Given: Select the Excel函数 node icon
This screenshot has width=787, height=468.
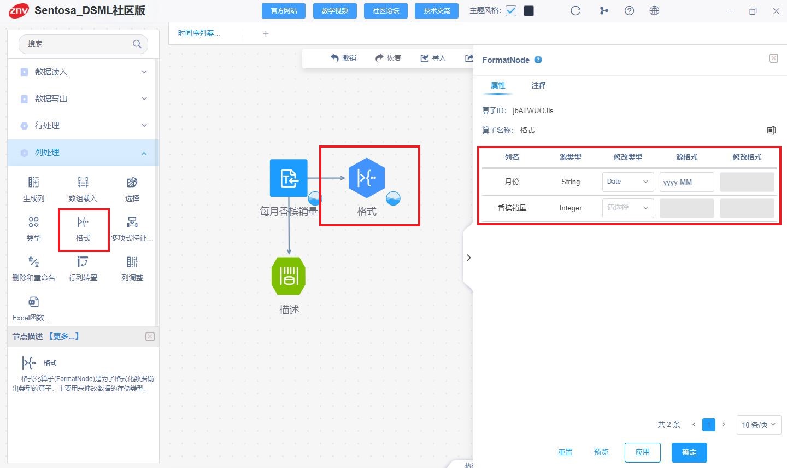Looking at the screenshot, I should (33, 302).
